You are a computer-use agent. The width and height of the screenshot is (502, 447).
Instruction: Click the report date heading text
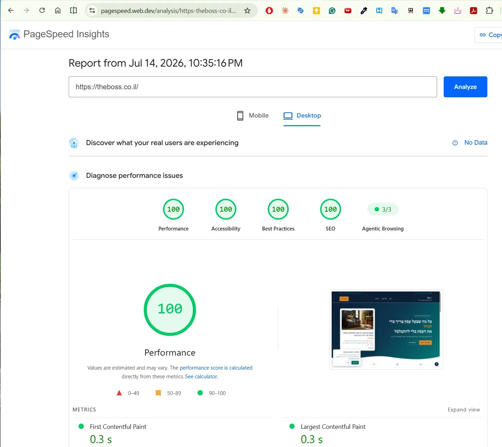[x=156, y=63]
